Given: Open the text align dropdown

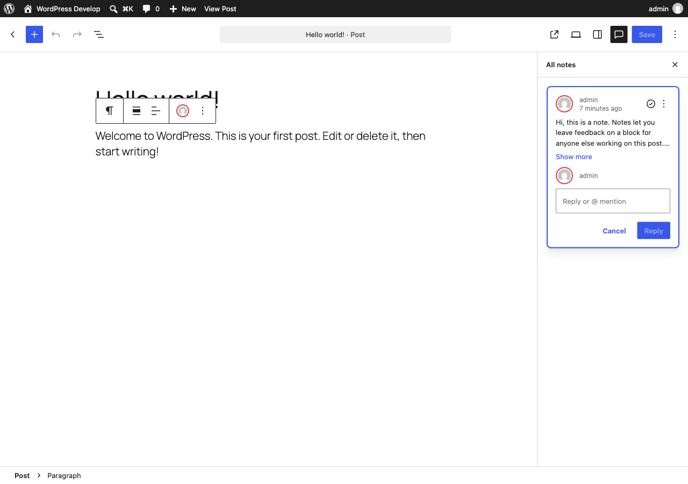Looking at the screenshot, I should (x=156, y=111).
